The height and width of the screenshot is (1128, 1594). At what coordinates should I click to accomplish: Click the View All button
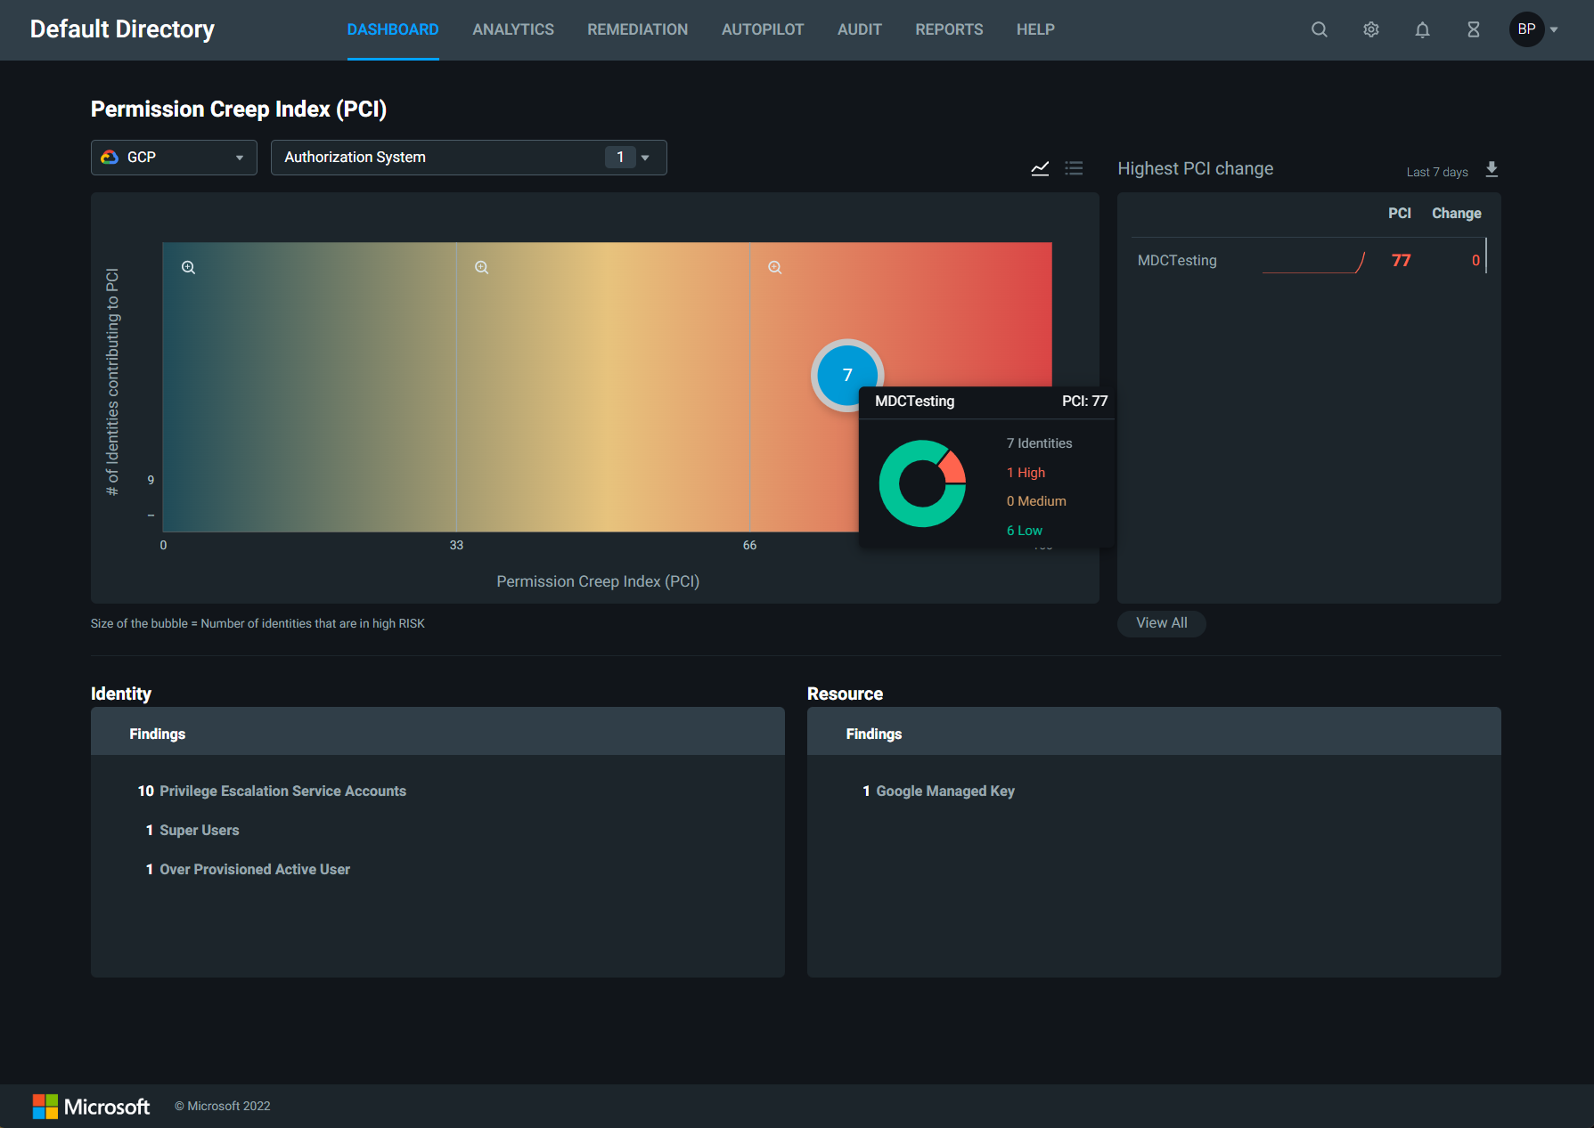[x=1161, y=623]
